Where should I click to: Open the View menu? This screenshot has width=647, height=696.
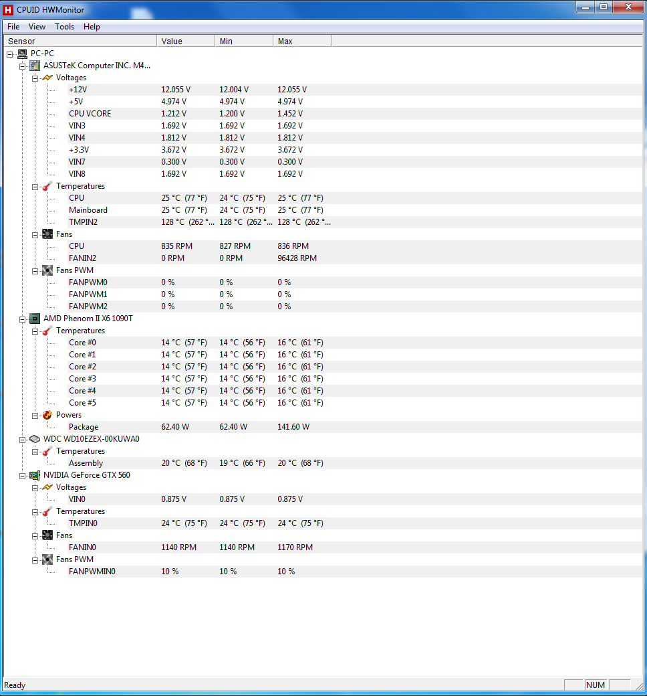[x=37, y=27]
